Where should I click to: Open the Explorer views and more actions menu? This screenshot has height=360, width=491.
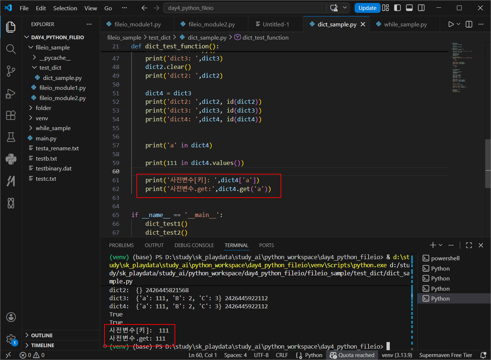coord(89,24)
